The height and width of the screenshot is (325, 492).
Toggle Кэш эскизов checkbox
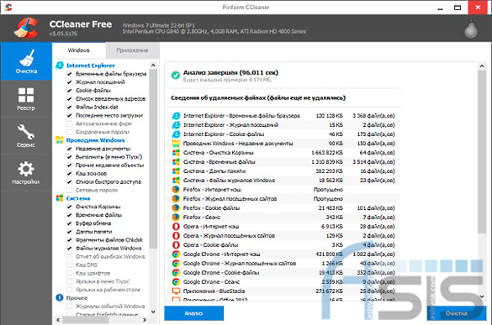69,173
